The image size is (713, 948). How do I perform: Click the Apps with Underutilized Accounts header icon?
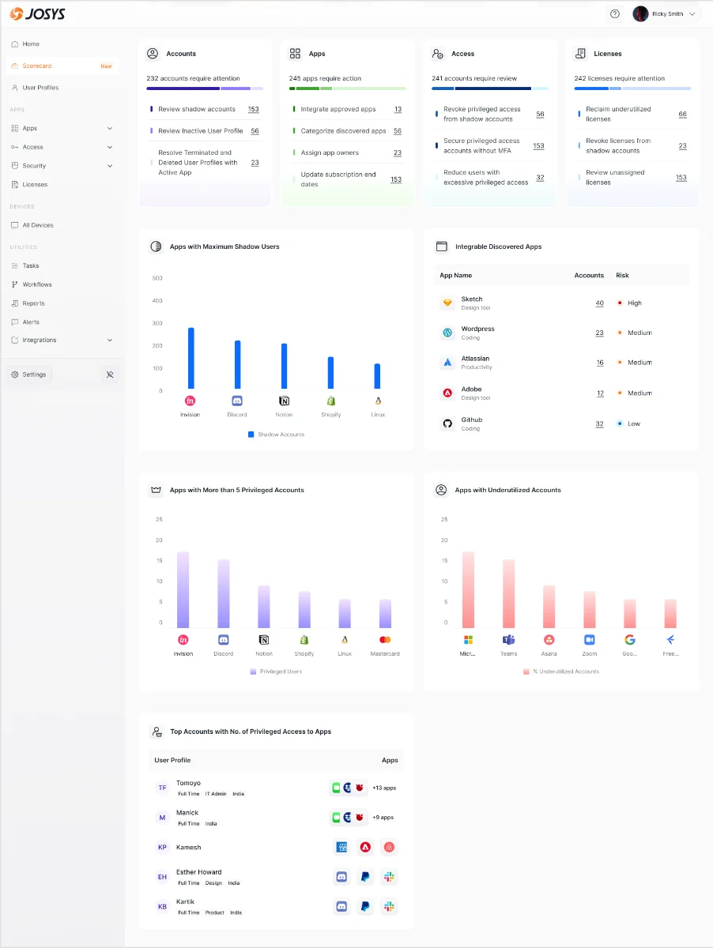pos(441,490)
